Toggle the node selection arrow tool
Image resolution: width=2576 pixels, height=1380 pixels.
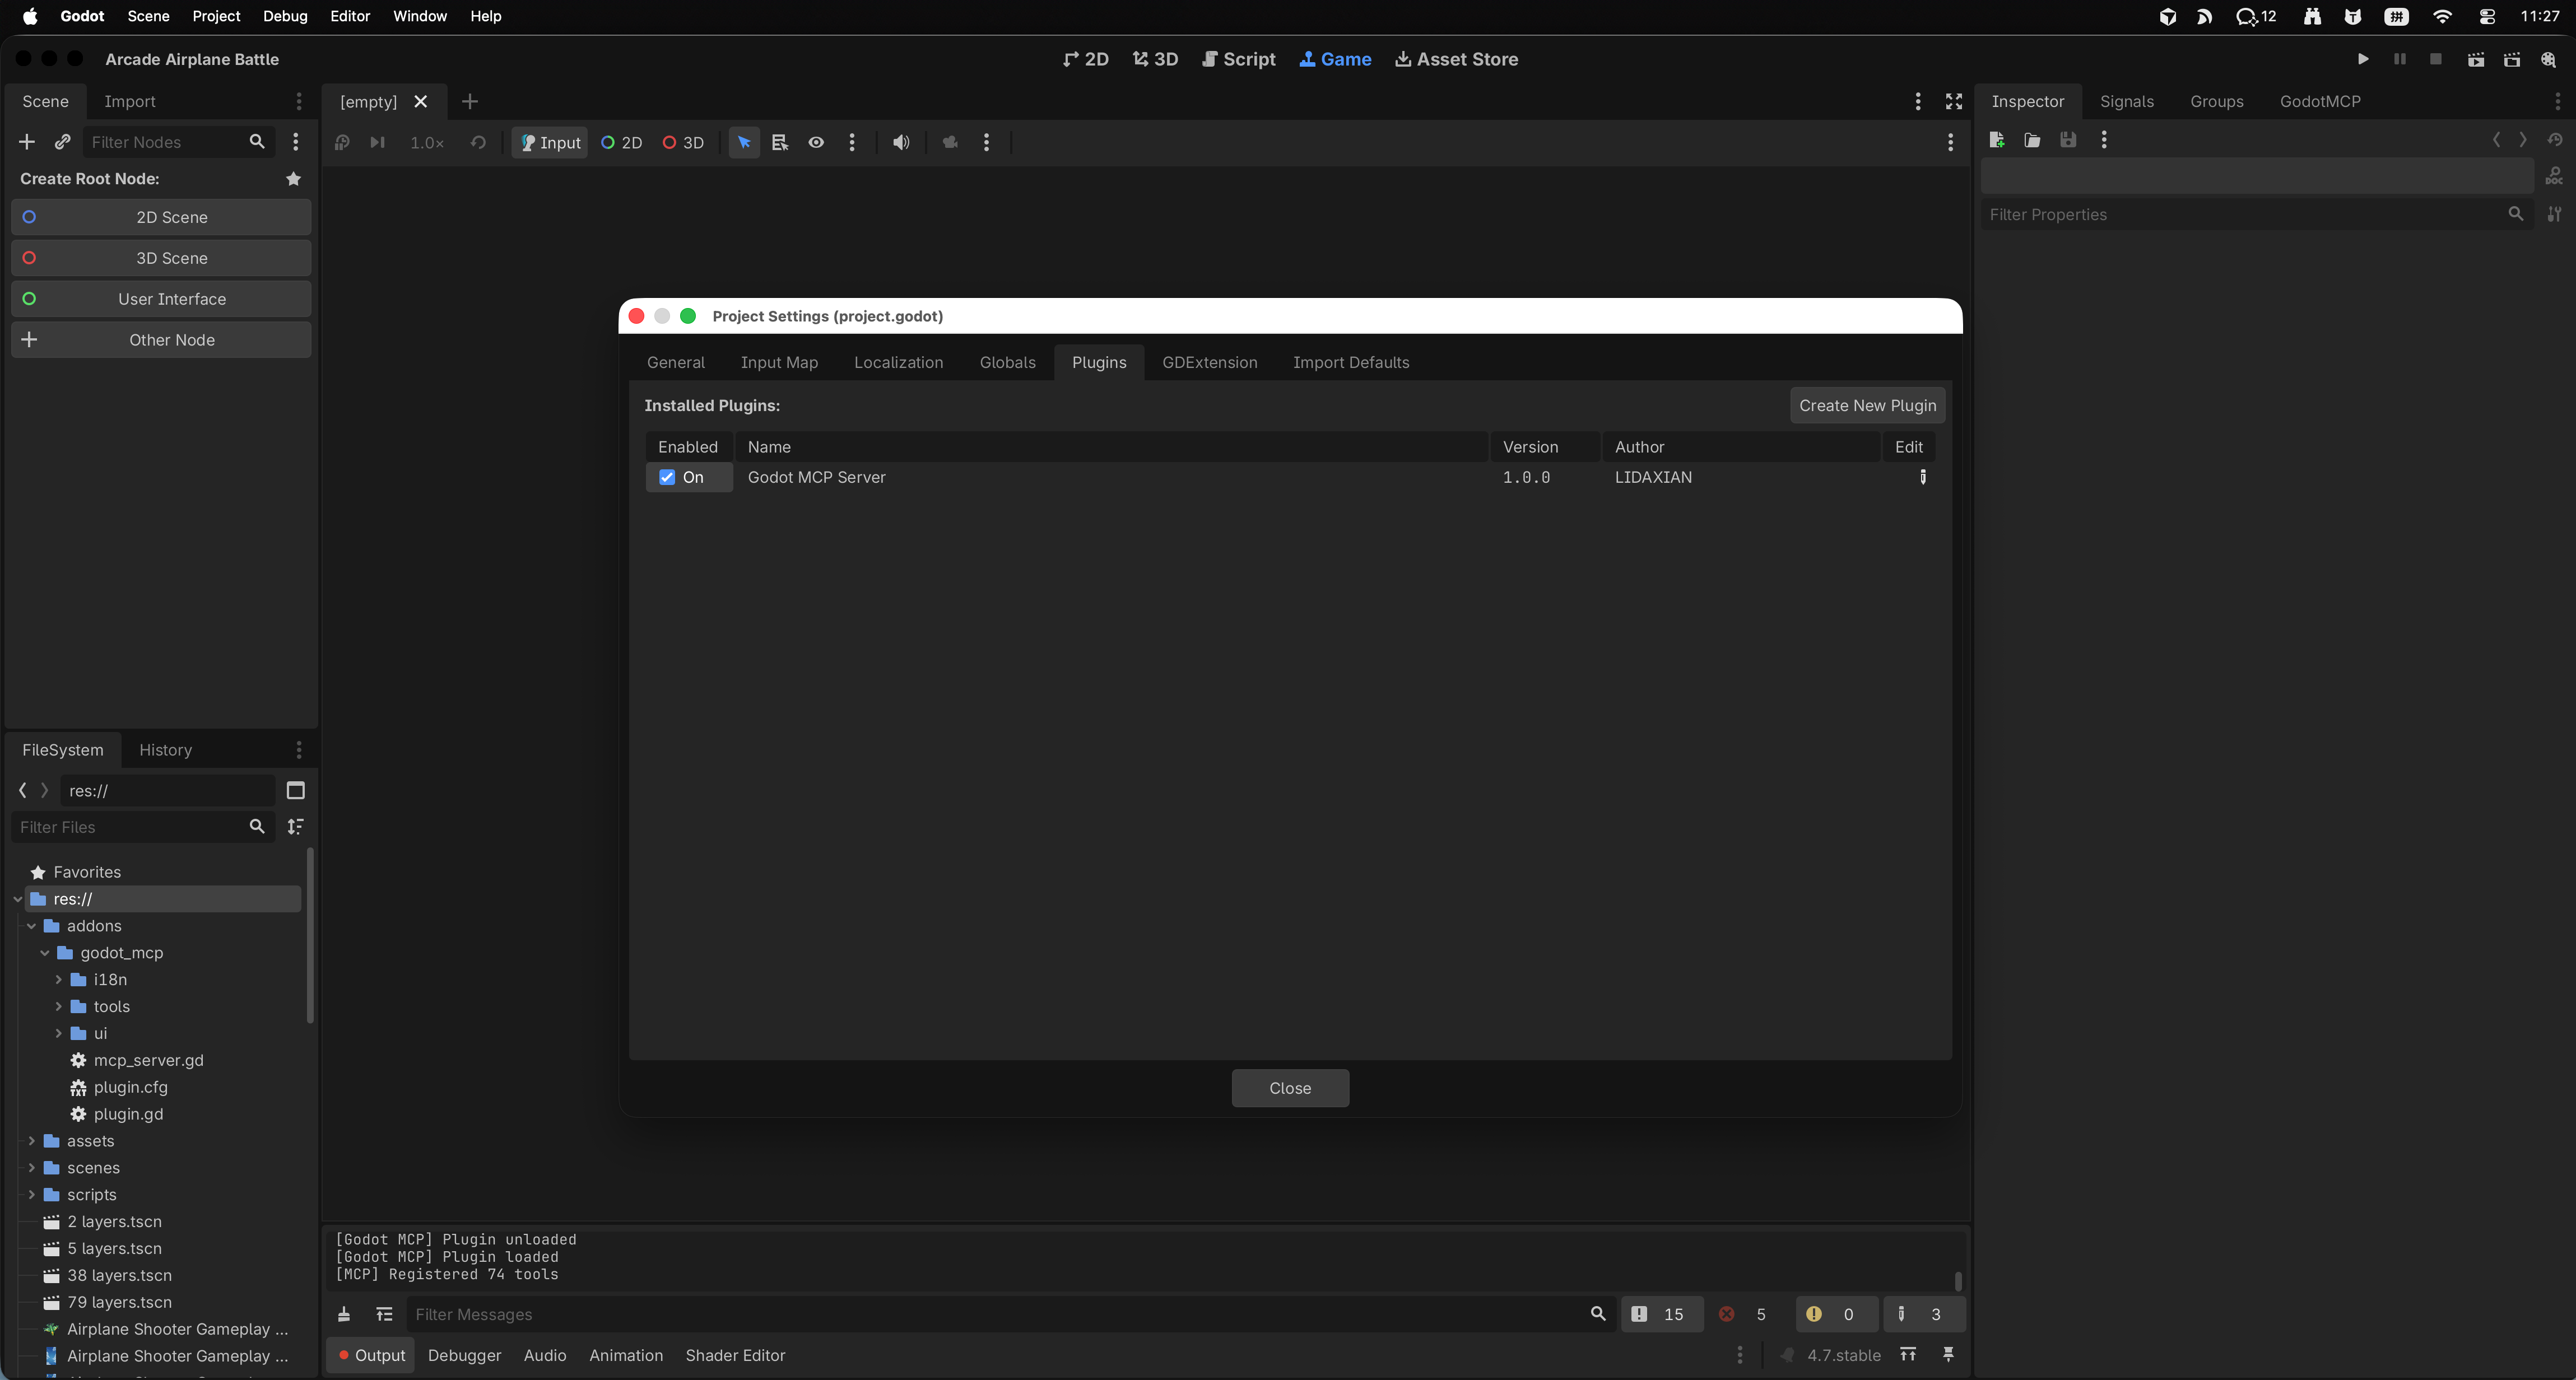[x=744, y=143]
